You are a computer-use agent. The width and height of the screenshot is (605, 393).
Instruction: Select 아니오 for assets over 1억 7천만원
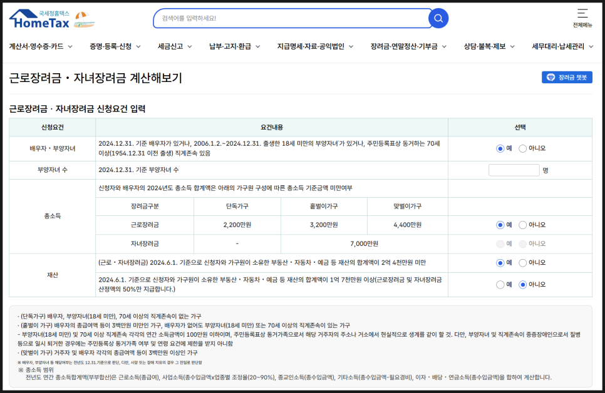coord(522,285)
